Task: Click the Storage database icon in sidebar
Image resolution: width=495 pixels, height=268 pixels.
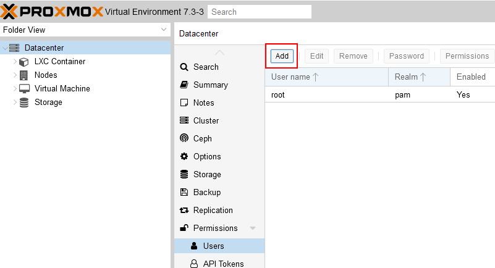Action: click(x=184, y=174)
